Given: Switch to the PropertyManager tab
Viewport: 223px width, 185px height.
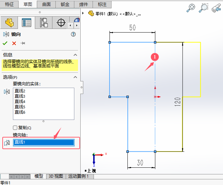Looking at the screenshot, I should 27,23.
